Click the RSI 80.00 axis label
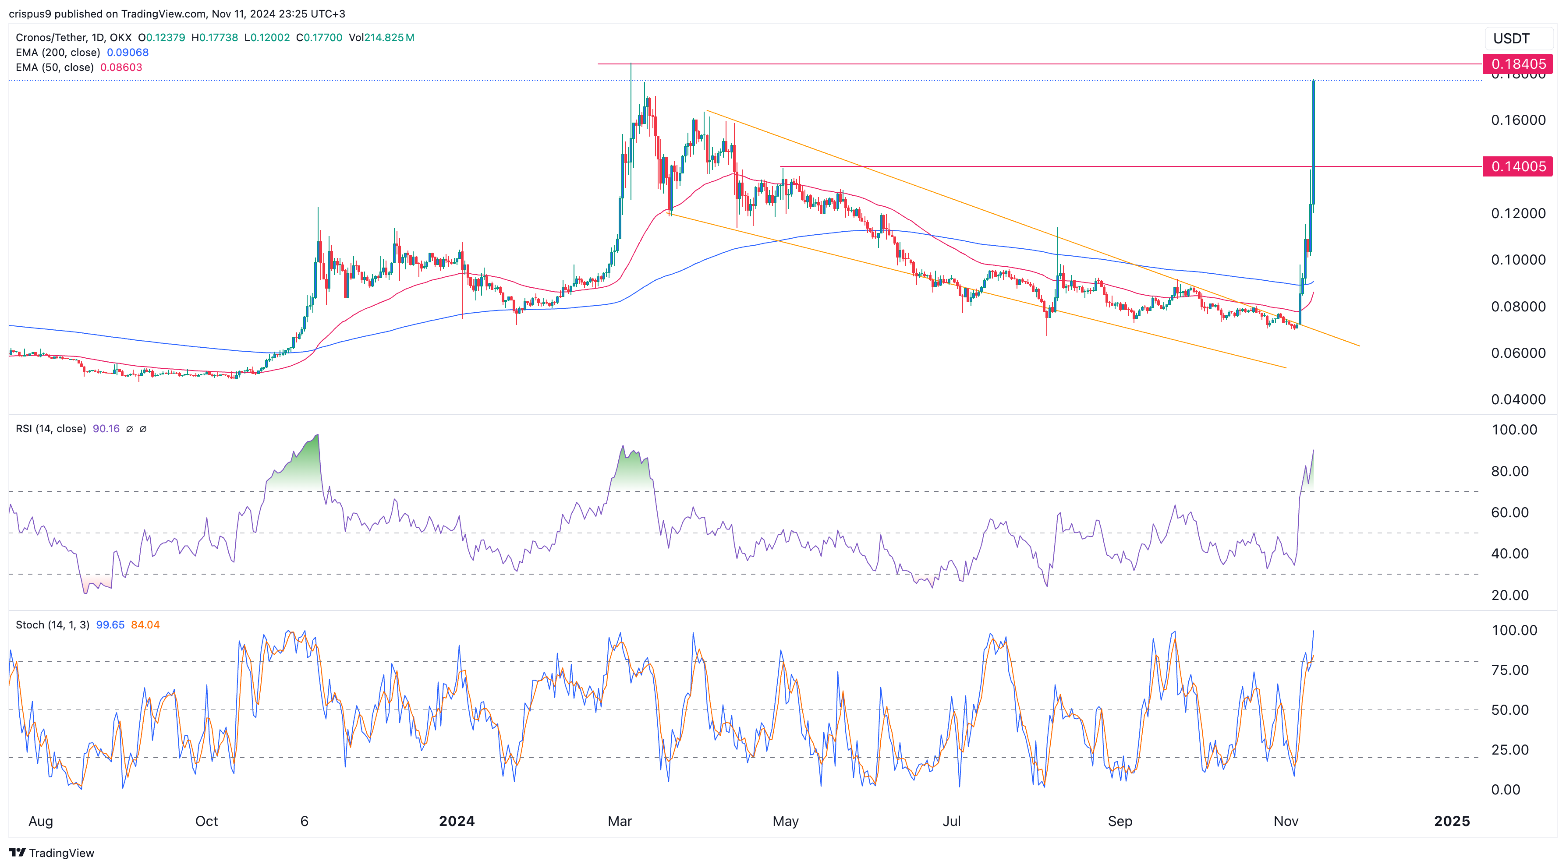The image size is (1566, 868). [x=1509, y=471]
